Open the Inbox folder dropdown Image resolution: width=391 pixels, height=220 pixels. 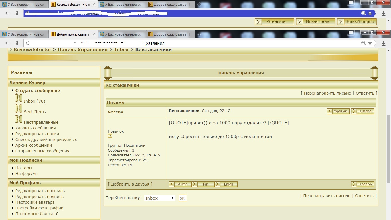pyautogui.click(x=159, y=198)
